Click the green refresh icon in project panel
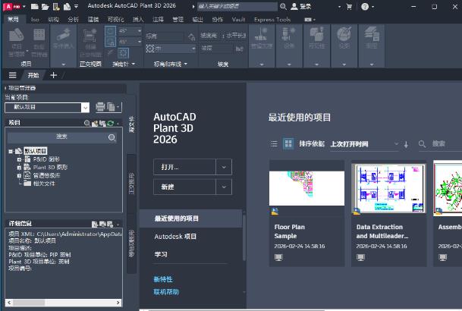Image resolution: width=462 pixels, height=311 pixels. (110, 123)
